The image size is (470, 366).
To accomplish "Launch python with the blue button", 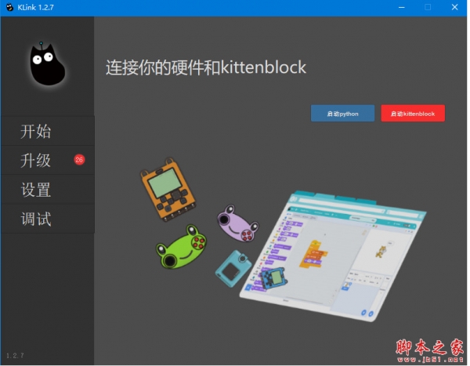I will [342, 114].
